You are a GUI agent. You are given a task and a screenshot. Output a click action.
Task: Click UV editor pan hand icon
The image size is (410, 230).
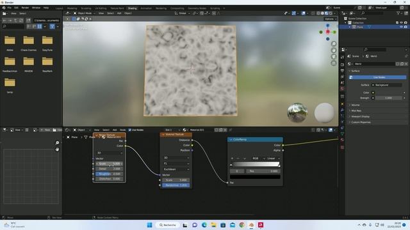pyautogui.click(x=57, y=149)
